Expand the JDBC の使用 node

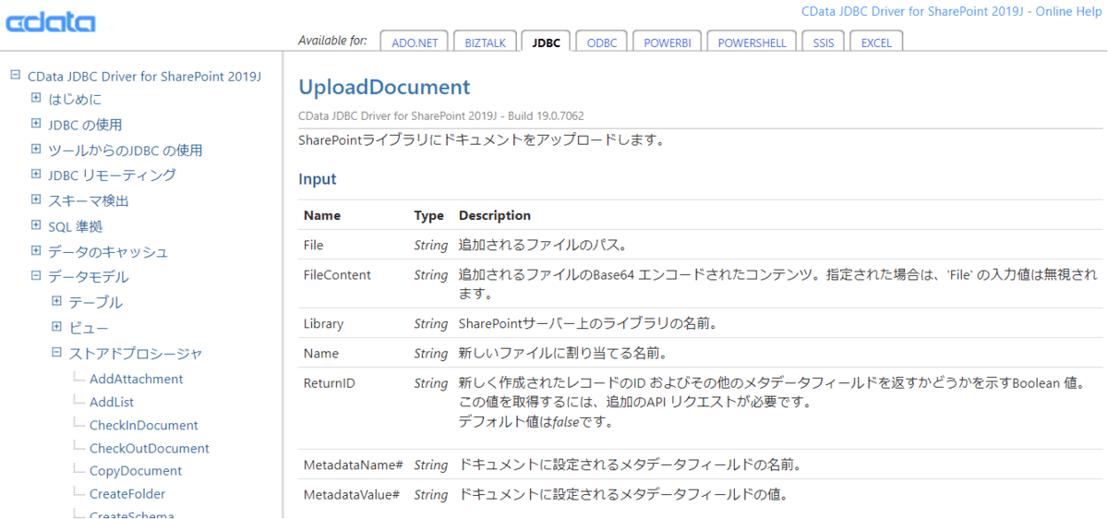(x=36, y=124)
